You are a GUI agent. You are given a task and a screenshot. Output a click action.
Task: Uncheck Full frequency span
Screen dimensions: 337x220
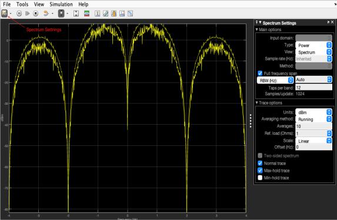pyautogui.click(x=260, y=74)
